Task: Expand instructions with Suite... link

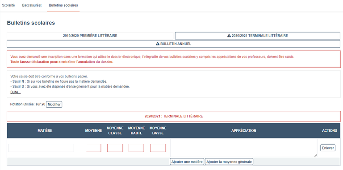Action: coord(16,93)
